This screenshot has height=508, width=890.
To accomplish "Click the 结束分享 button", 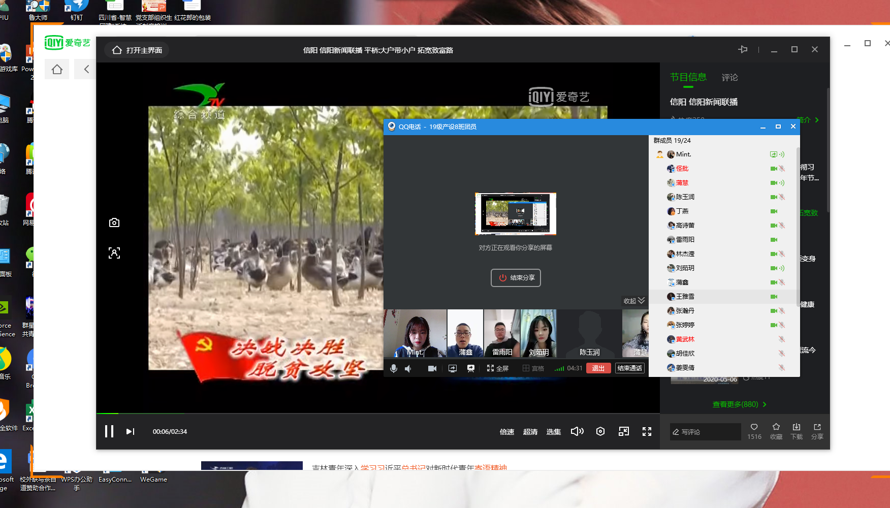I will [x=516, y=278].
